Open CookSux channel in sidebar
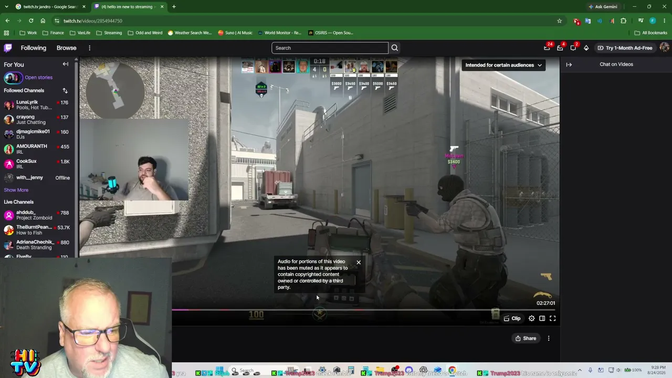Viewport: 672px width, 378px height. click(37, 164)
